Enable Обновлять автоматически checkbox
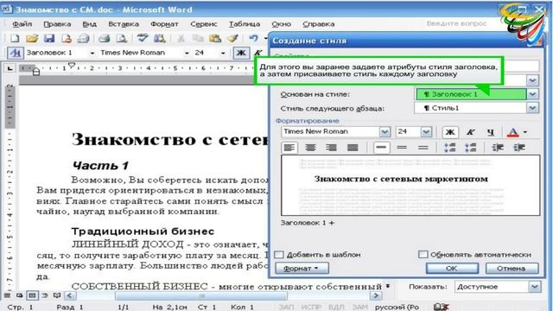The image size is (553, 311). coord(423,254)
